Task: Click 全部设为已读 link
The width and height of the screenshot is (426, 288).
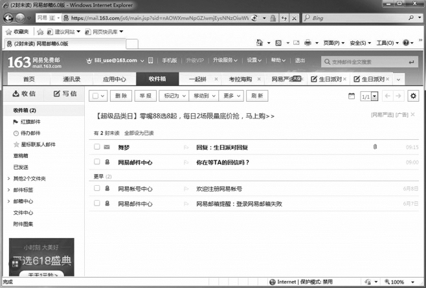Action: [139, 133]
